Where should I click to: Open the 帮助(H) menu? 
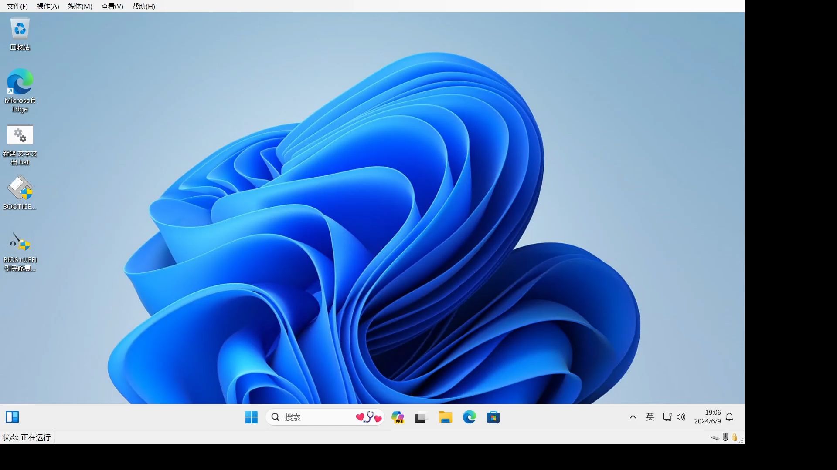144,6
